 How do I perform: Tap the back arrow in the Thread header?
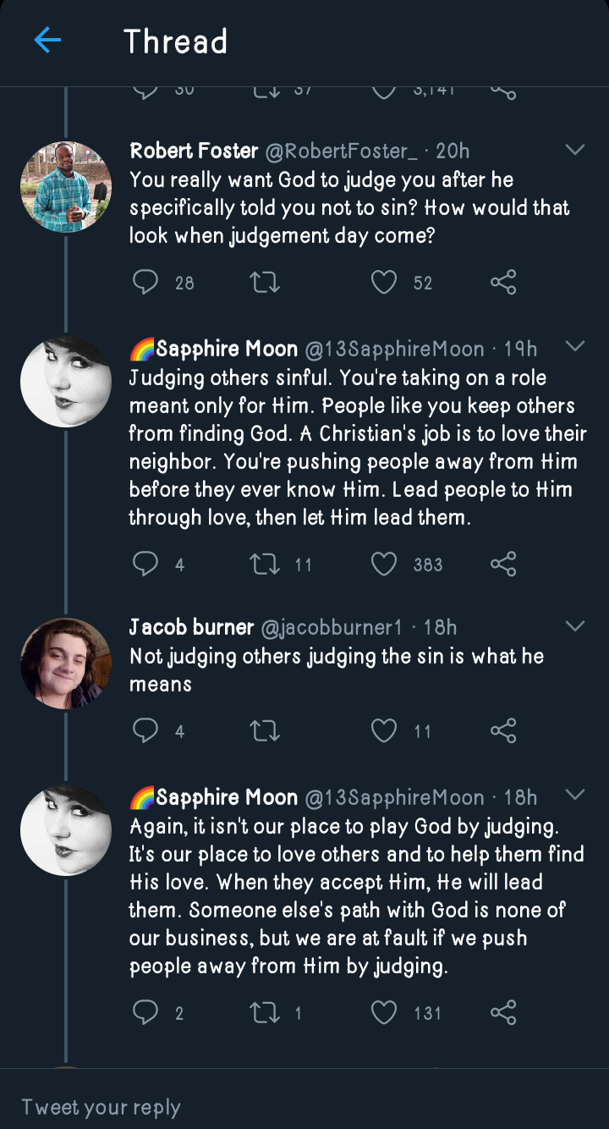click(47, 40)
